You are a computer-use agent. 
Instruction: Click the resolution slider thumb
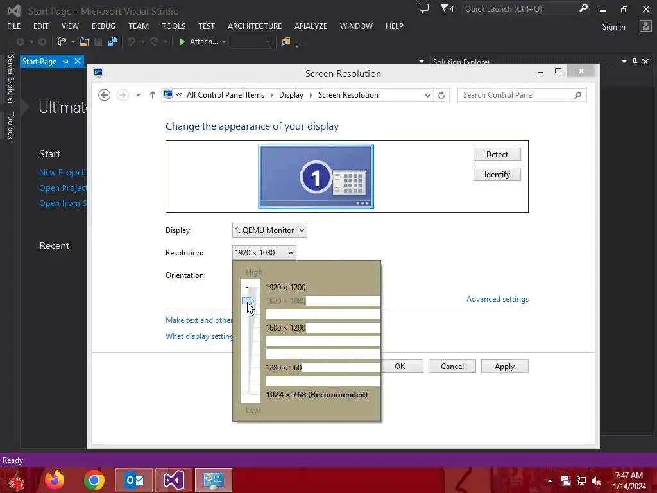click(248, 300)
